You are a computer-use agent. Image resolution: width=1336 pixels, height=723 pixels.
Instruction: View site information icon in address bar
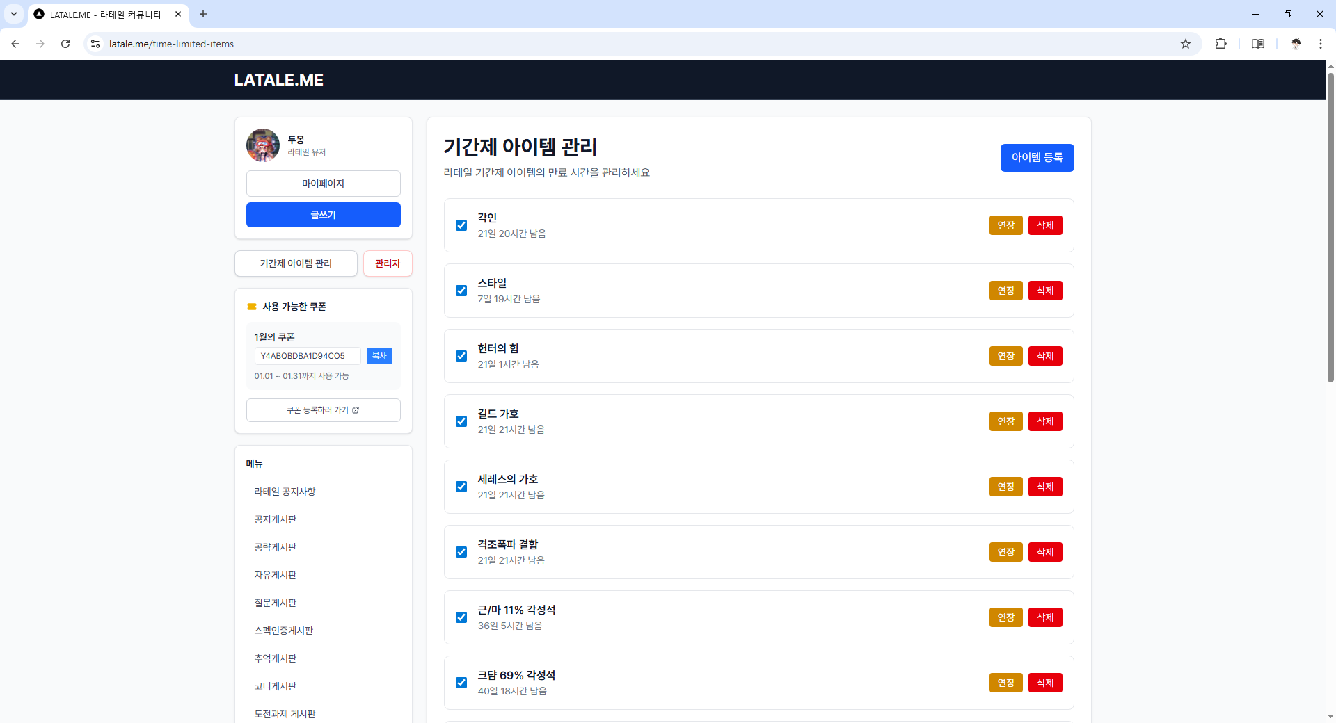coord(95,44)
